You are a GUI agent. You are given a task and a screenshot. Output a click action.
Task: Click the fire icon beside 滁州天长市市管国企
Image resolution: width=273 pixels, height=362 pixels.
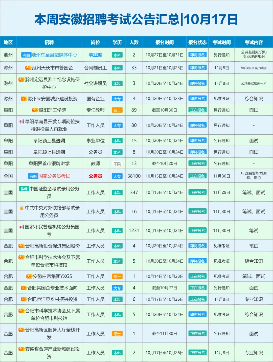pyautogui.click(x=28, y=68)
